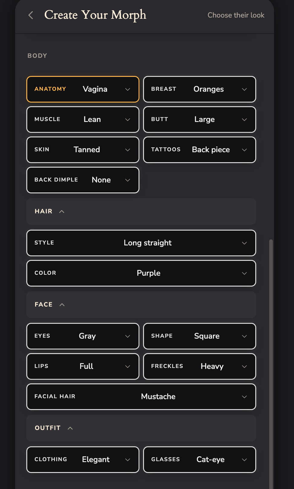Open the Freckles dropdown showing Heavy
Screen dimensions: 294x489
(200, 366)
